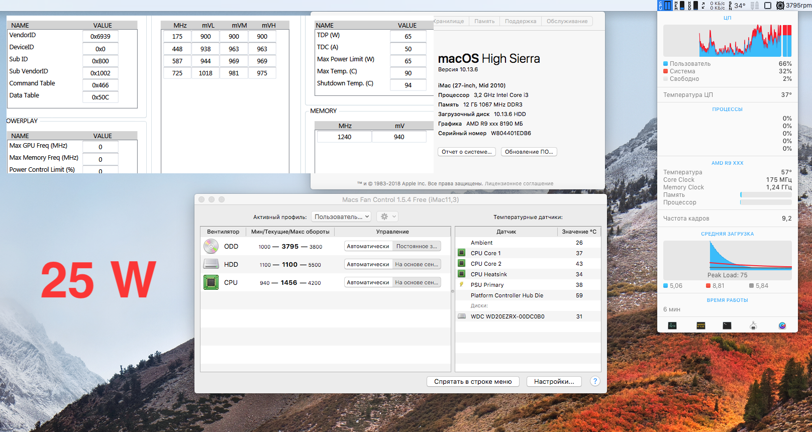Click the Значение °C column header
Viewport: 812px width, 432px height.
[x=579, y=232]
